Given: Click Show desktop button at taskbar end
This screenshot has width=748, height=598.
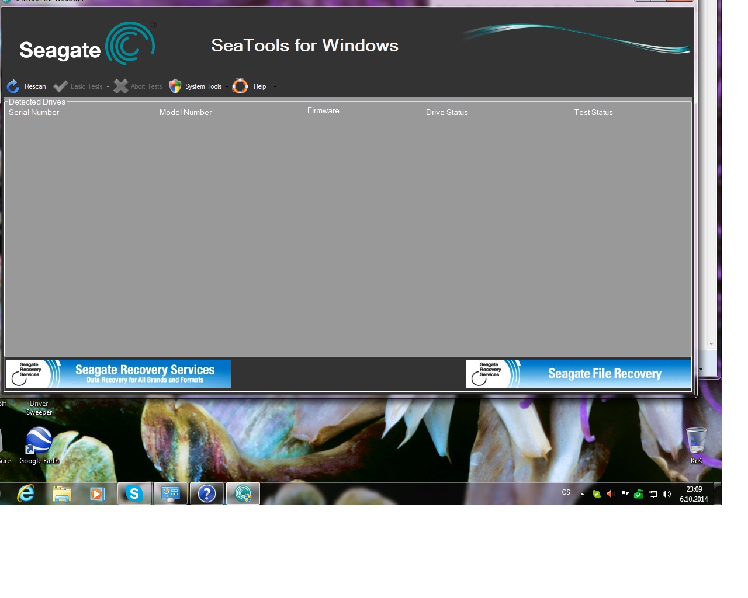Looking at the screenshot, I should point(717,494).
